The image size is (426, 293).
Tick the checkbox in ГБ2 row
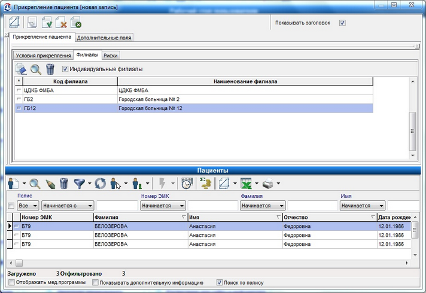(19, 99)
